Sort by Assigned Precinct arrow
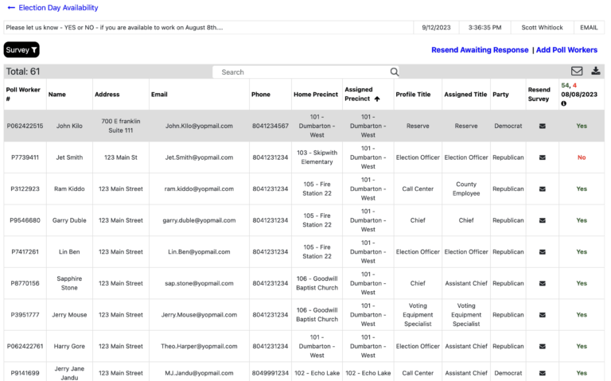 (x=377, y=99)
